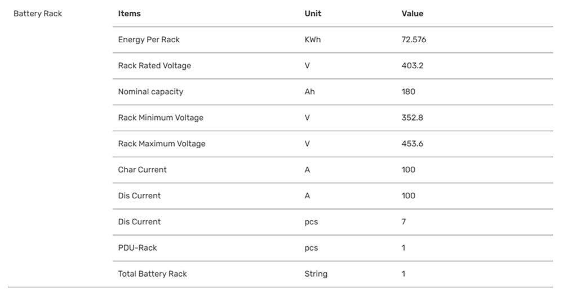The image size is (577, 302).
Task: Click the 180 capacity value
Action: pyautogui.click(x=409, y=92)
